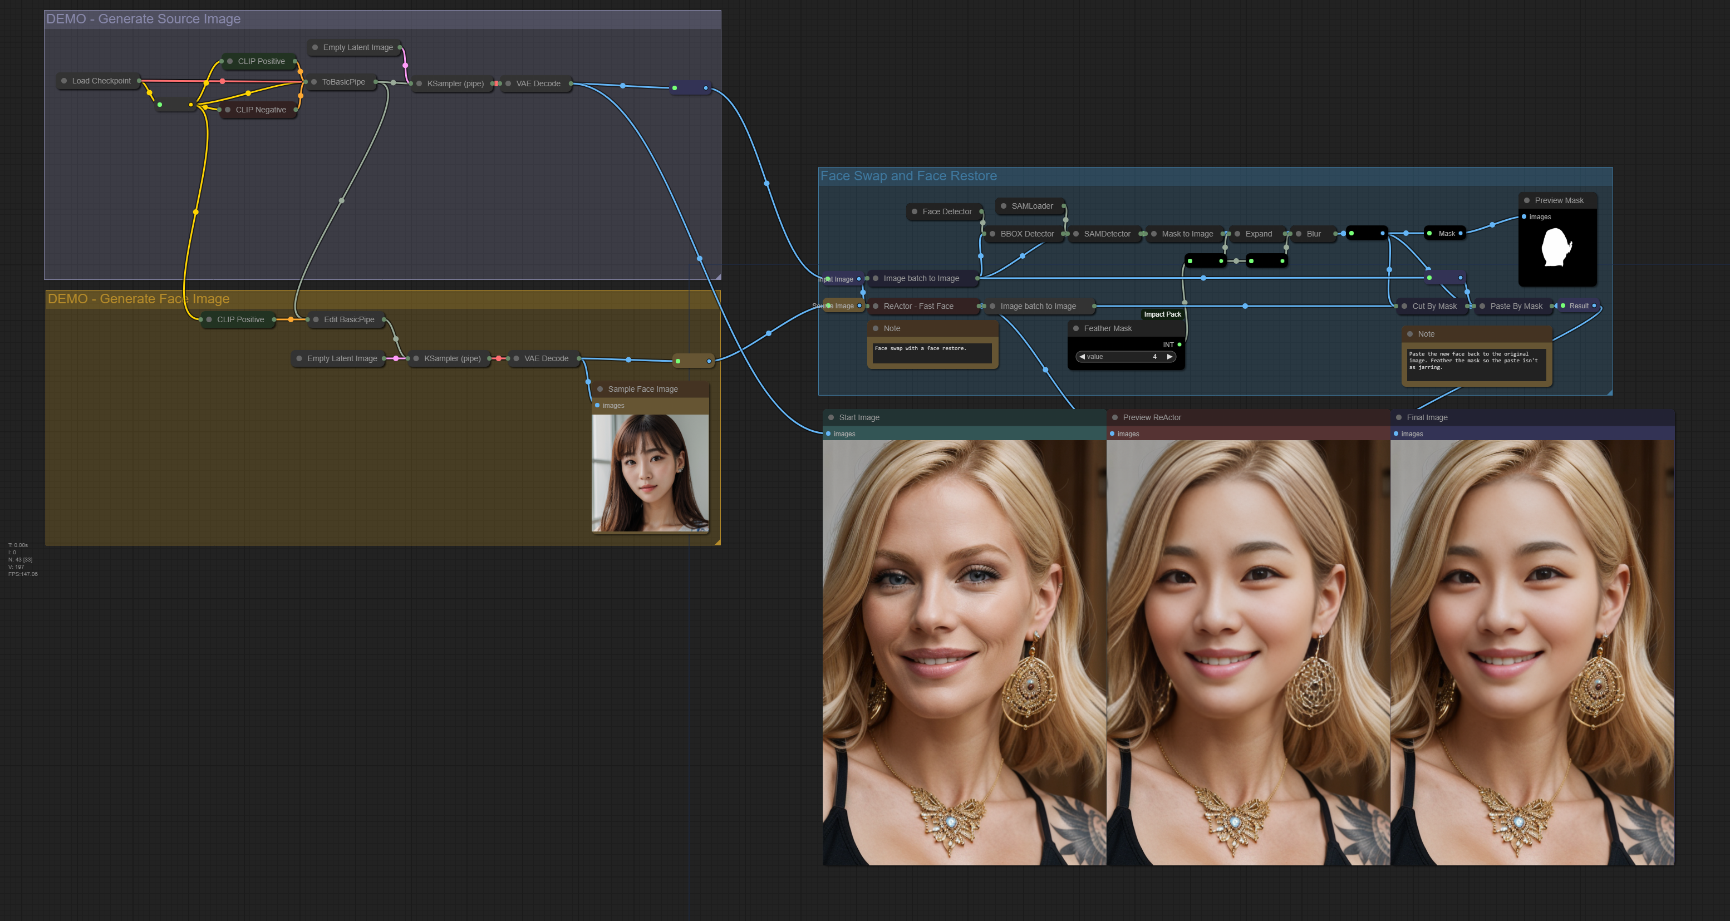Click the Sample Face Image portrait thumbnail
Screen dimensions: 1730x921
coord(650,472)
